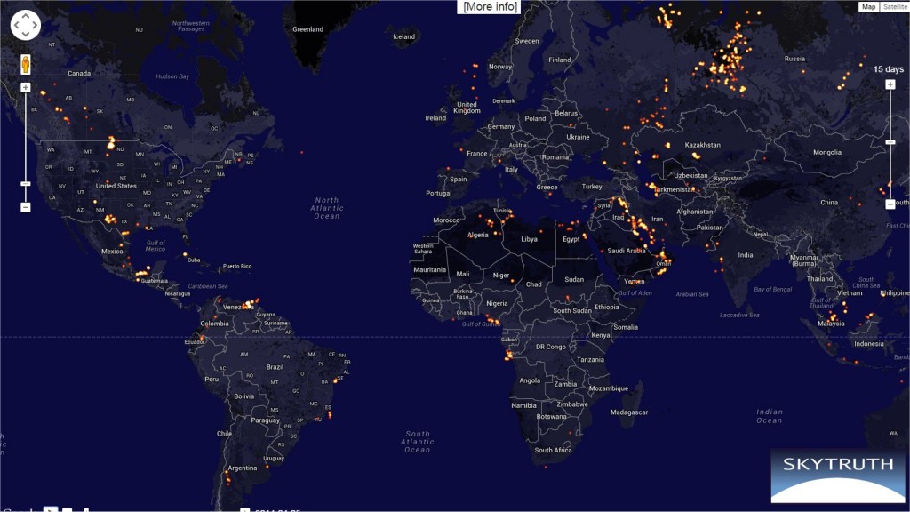Click the center of the pan compass control
This screenshot has width=910, height=512.
tap(25, 26)
